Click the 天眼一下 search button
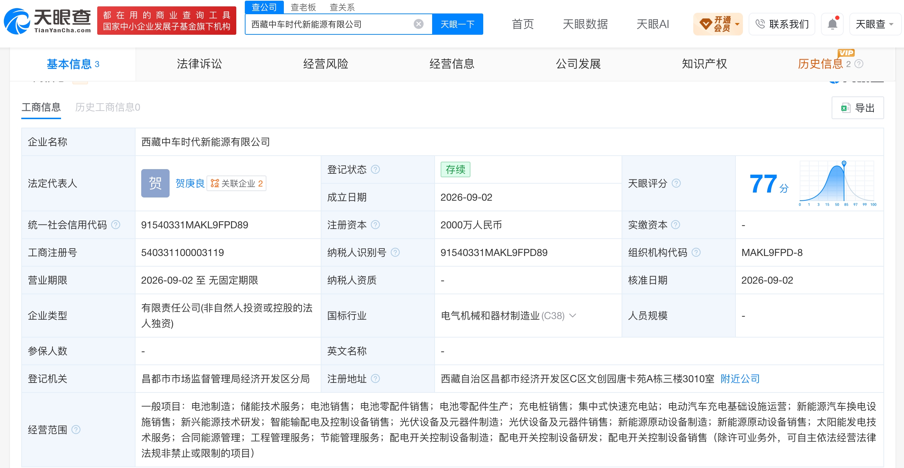 pos(457,24)
